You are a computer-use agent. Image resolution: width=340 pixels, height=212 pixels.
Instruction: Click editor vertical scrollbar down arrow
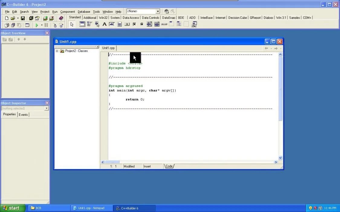pyautogui.click(x=280, y=158)
